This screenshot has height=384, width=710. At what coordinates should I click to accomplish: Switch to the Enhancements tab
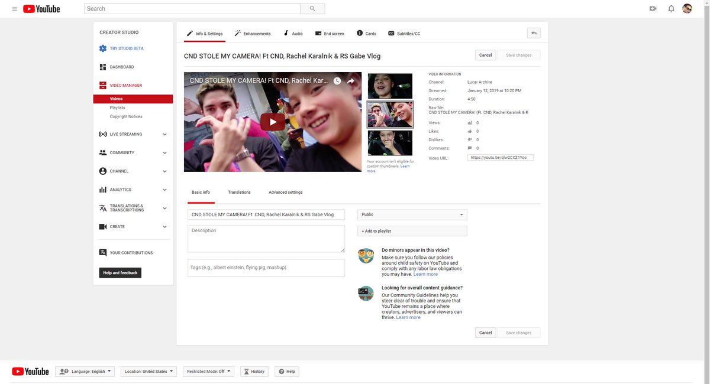coord(253,34)
